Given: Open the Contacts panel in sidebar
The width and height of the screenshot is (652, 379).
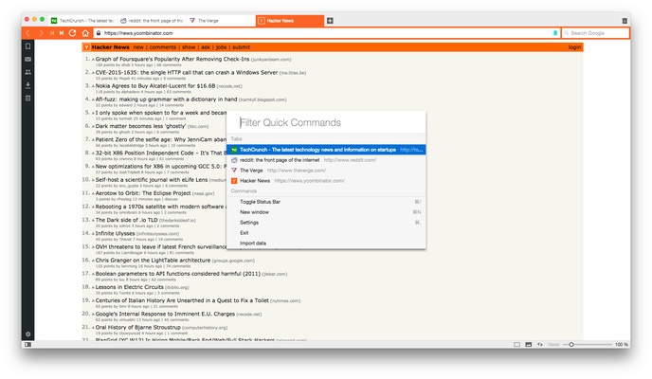Looking at the screenshot, I should [x=27, y=72].
